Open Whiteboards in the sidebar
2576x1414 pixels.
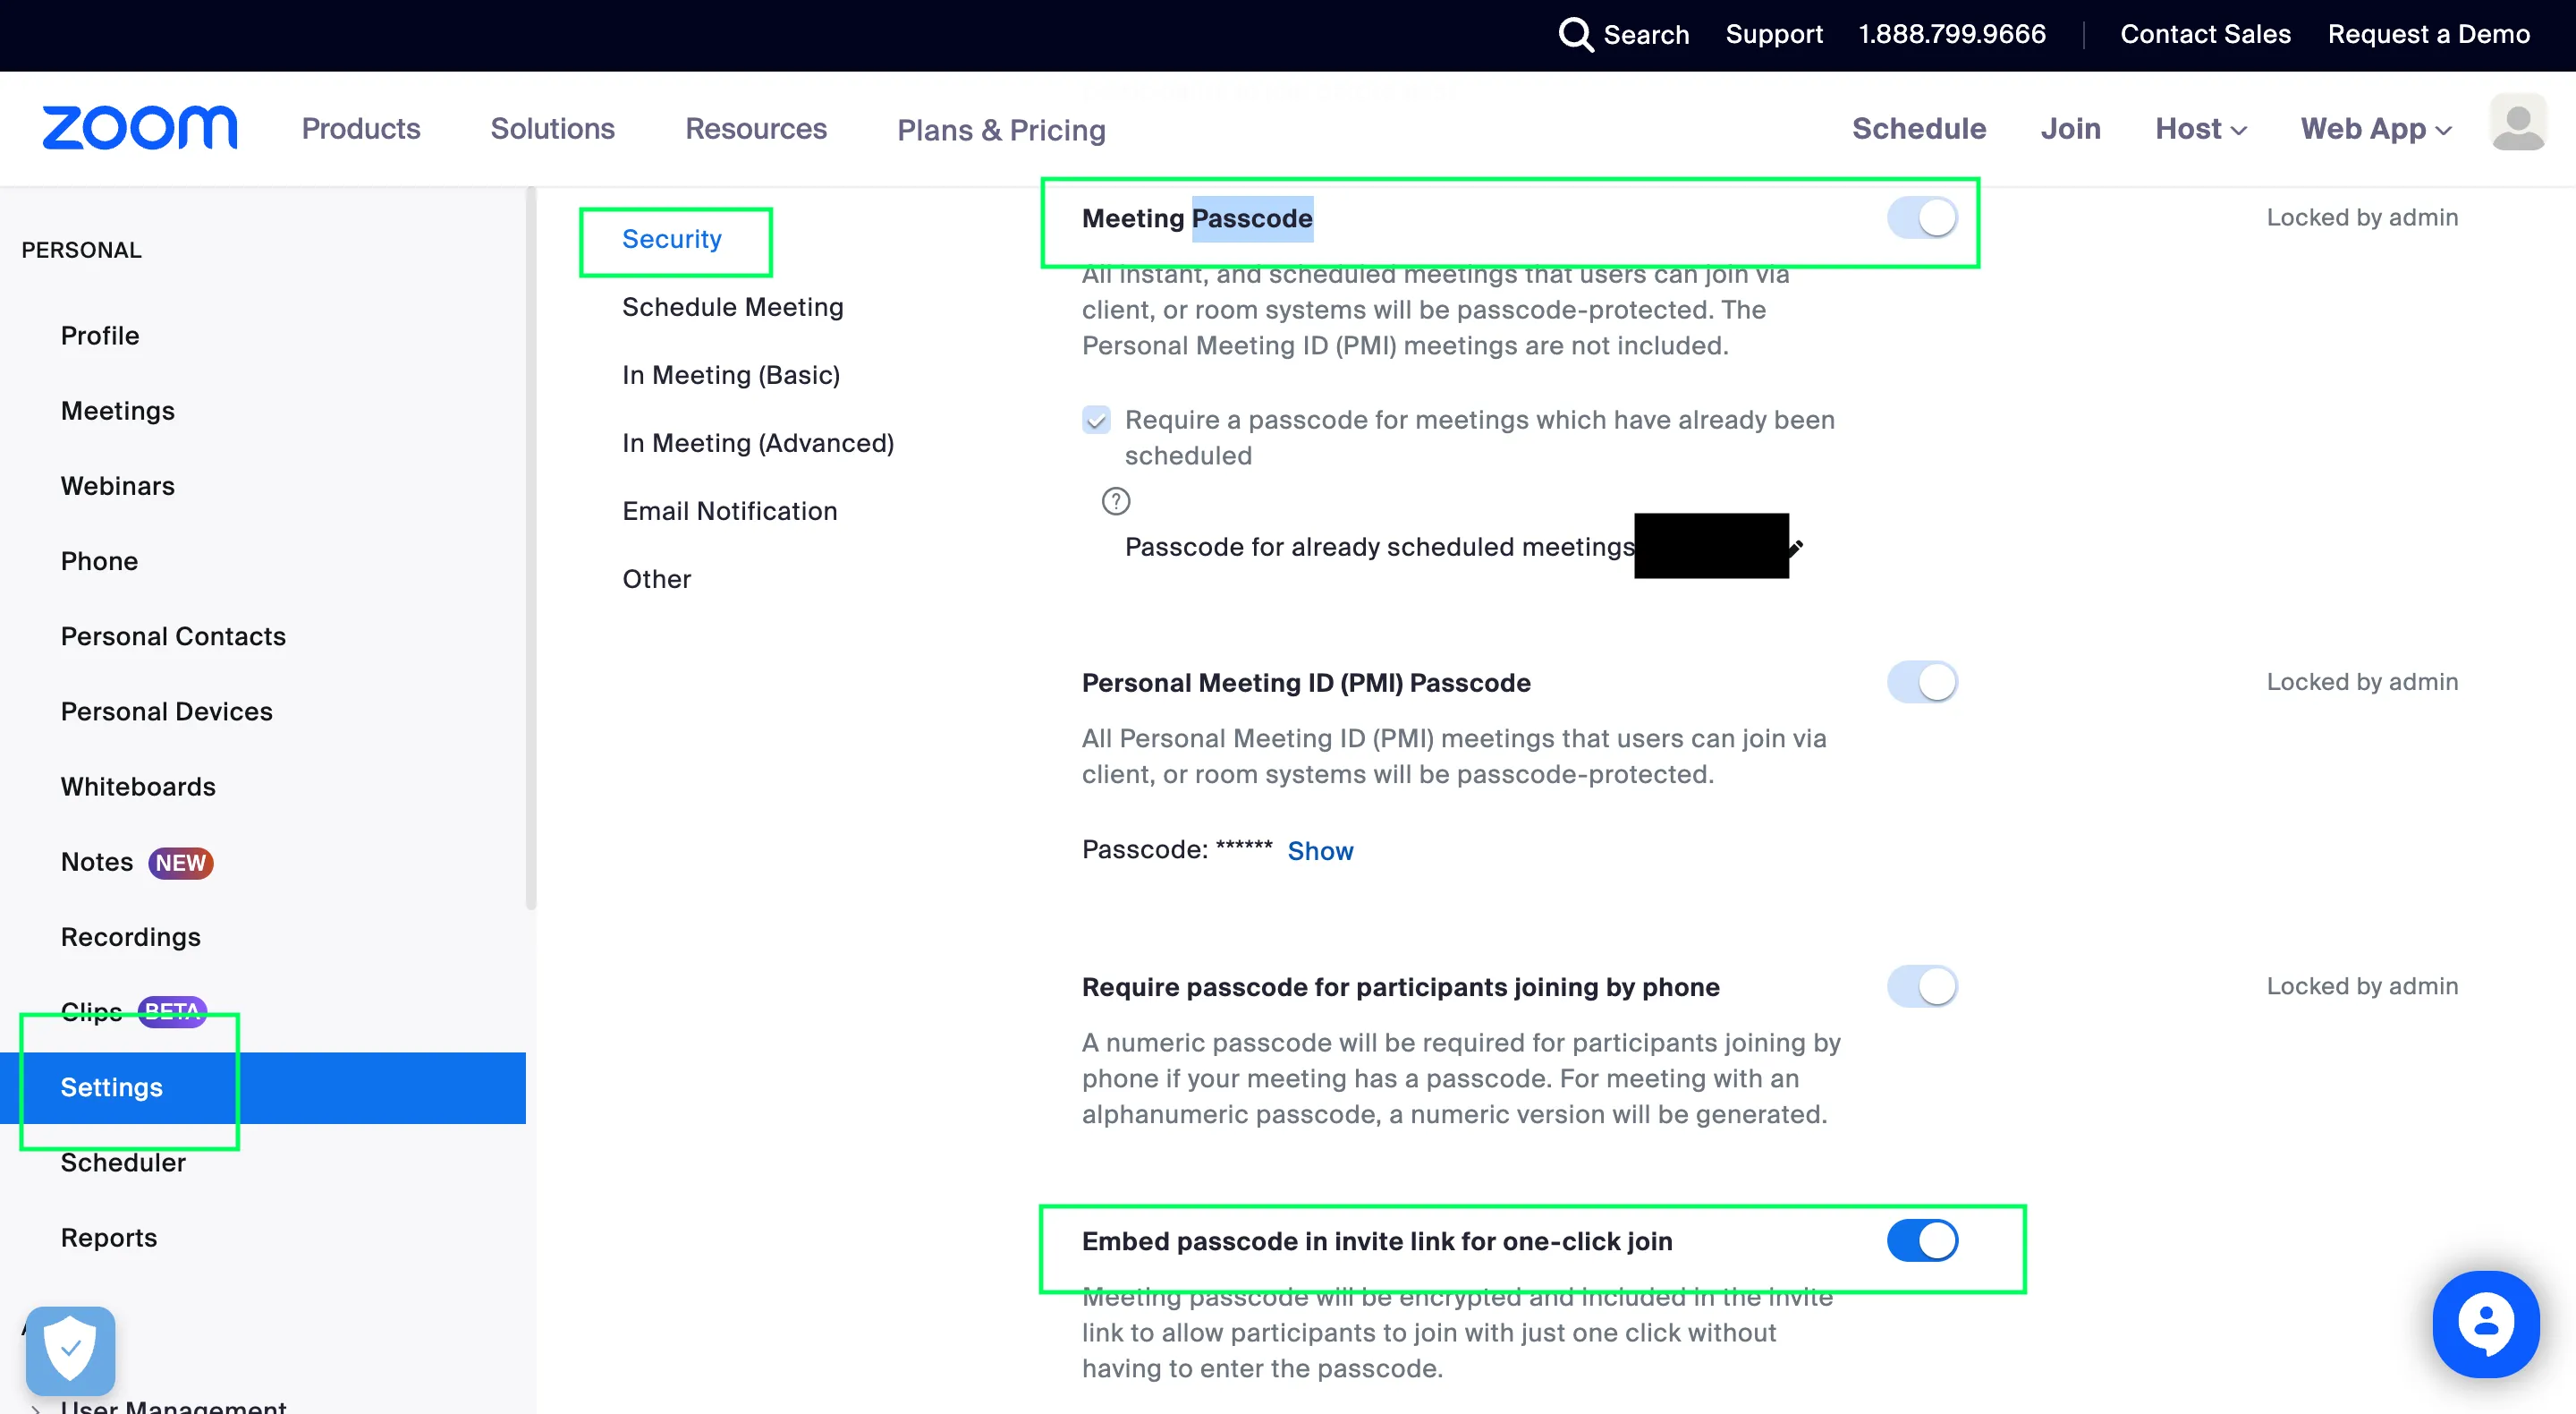pos(138,787)
